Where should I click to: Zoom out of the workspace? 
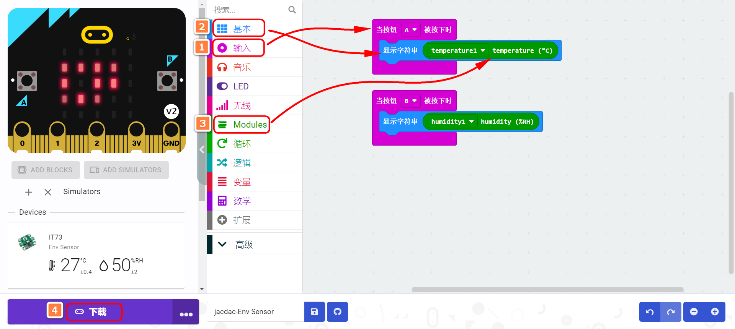click(694, 312)
